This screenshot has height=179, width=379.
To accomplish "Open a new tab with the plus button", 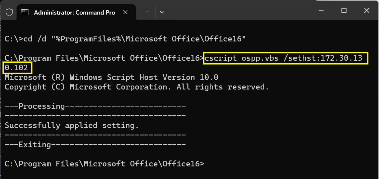I will [147, 12].
